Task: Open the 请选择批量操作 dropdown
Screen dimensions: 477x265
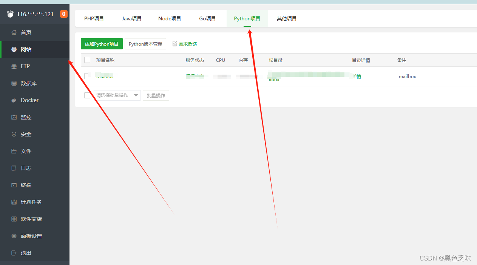Action: click(117, 95)
